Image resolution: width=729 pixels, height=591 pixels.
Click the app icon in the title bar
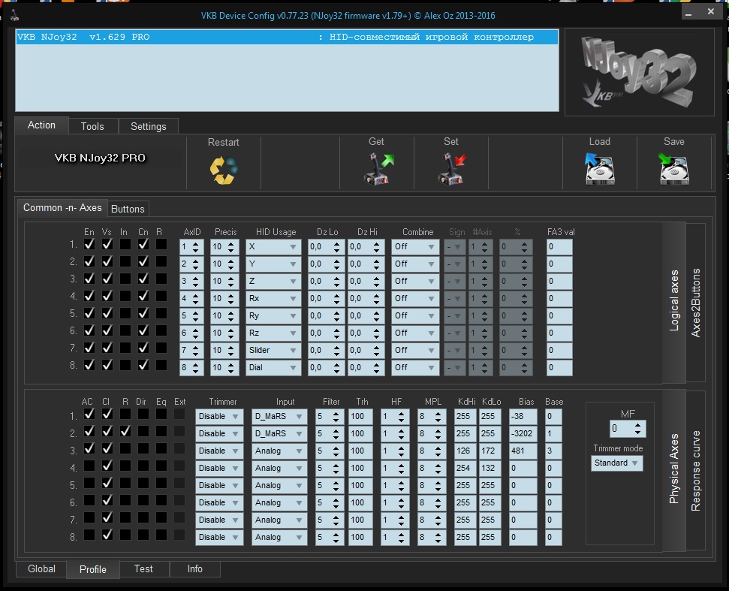tap(14, 15)
